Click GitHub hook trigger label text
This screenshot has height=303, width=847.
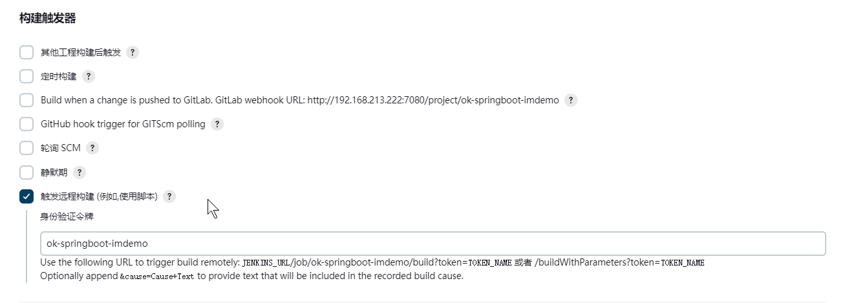tap(123, 124)
